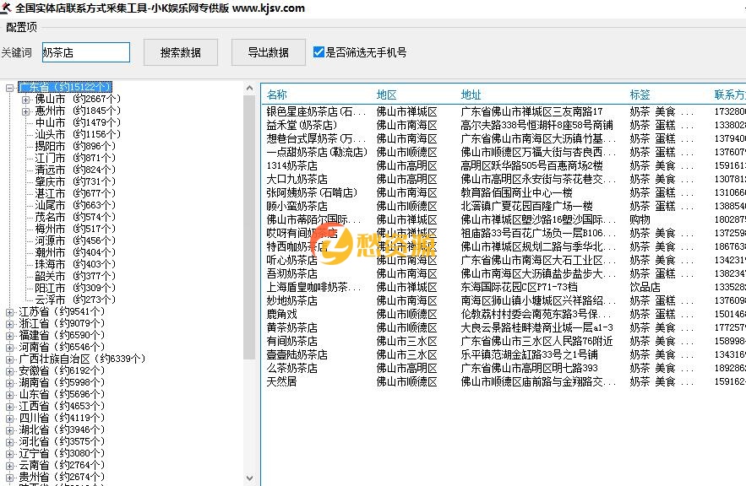Open the 配置项 menu
746x486 pixels.
coord(20,26)
